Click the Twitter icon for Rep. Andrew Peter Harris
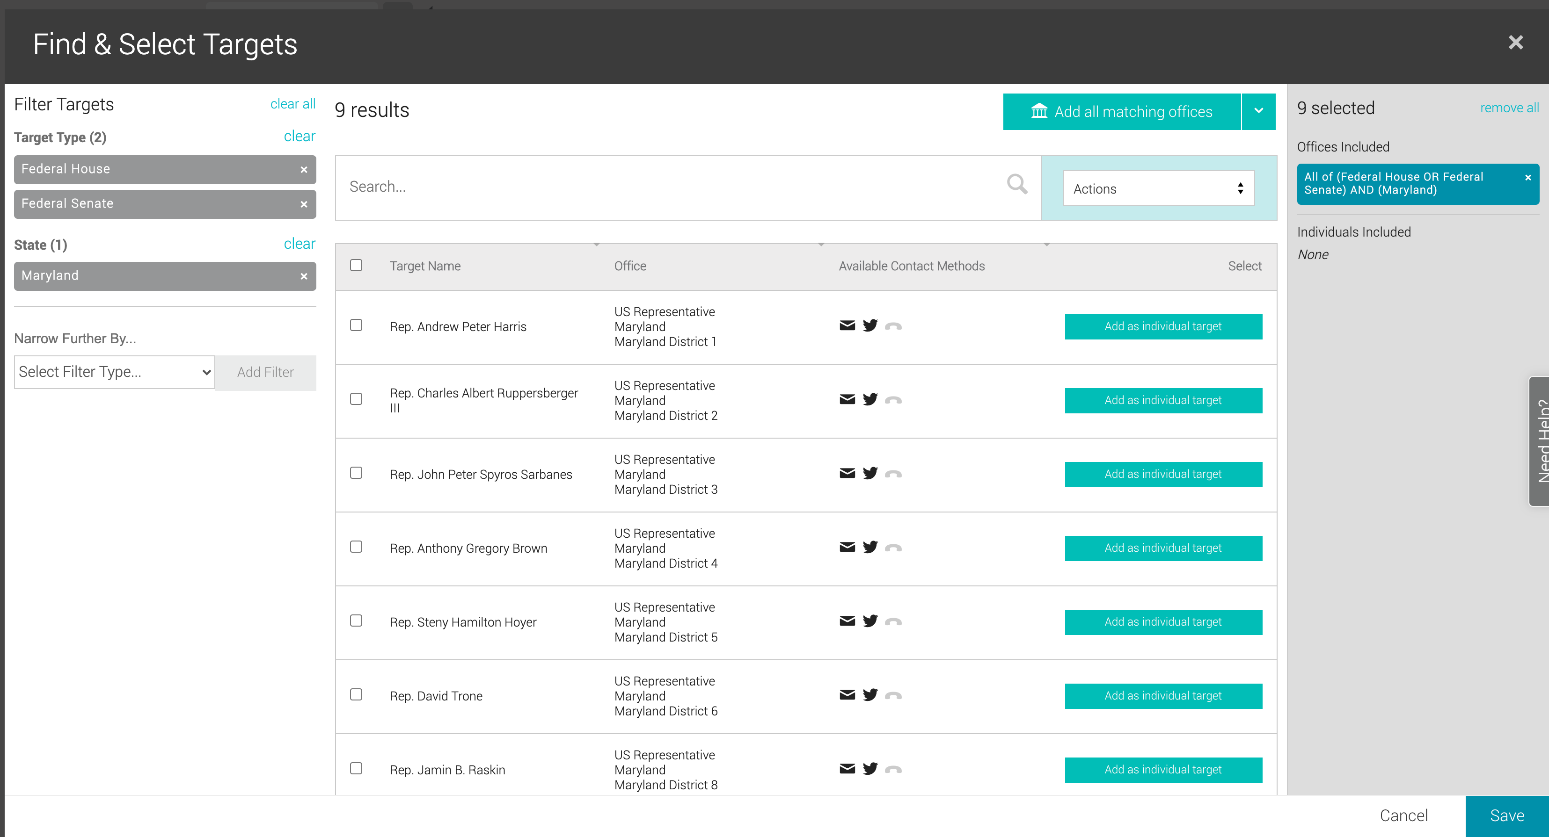 coord(870,325)
